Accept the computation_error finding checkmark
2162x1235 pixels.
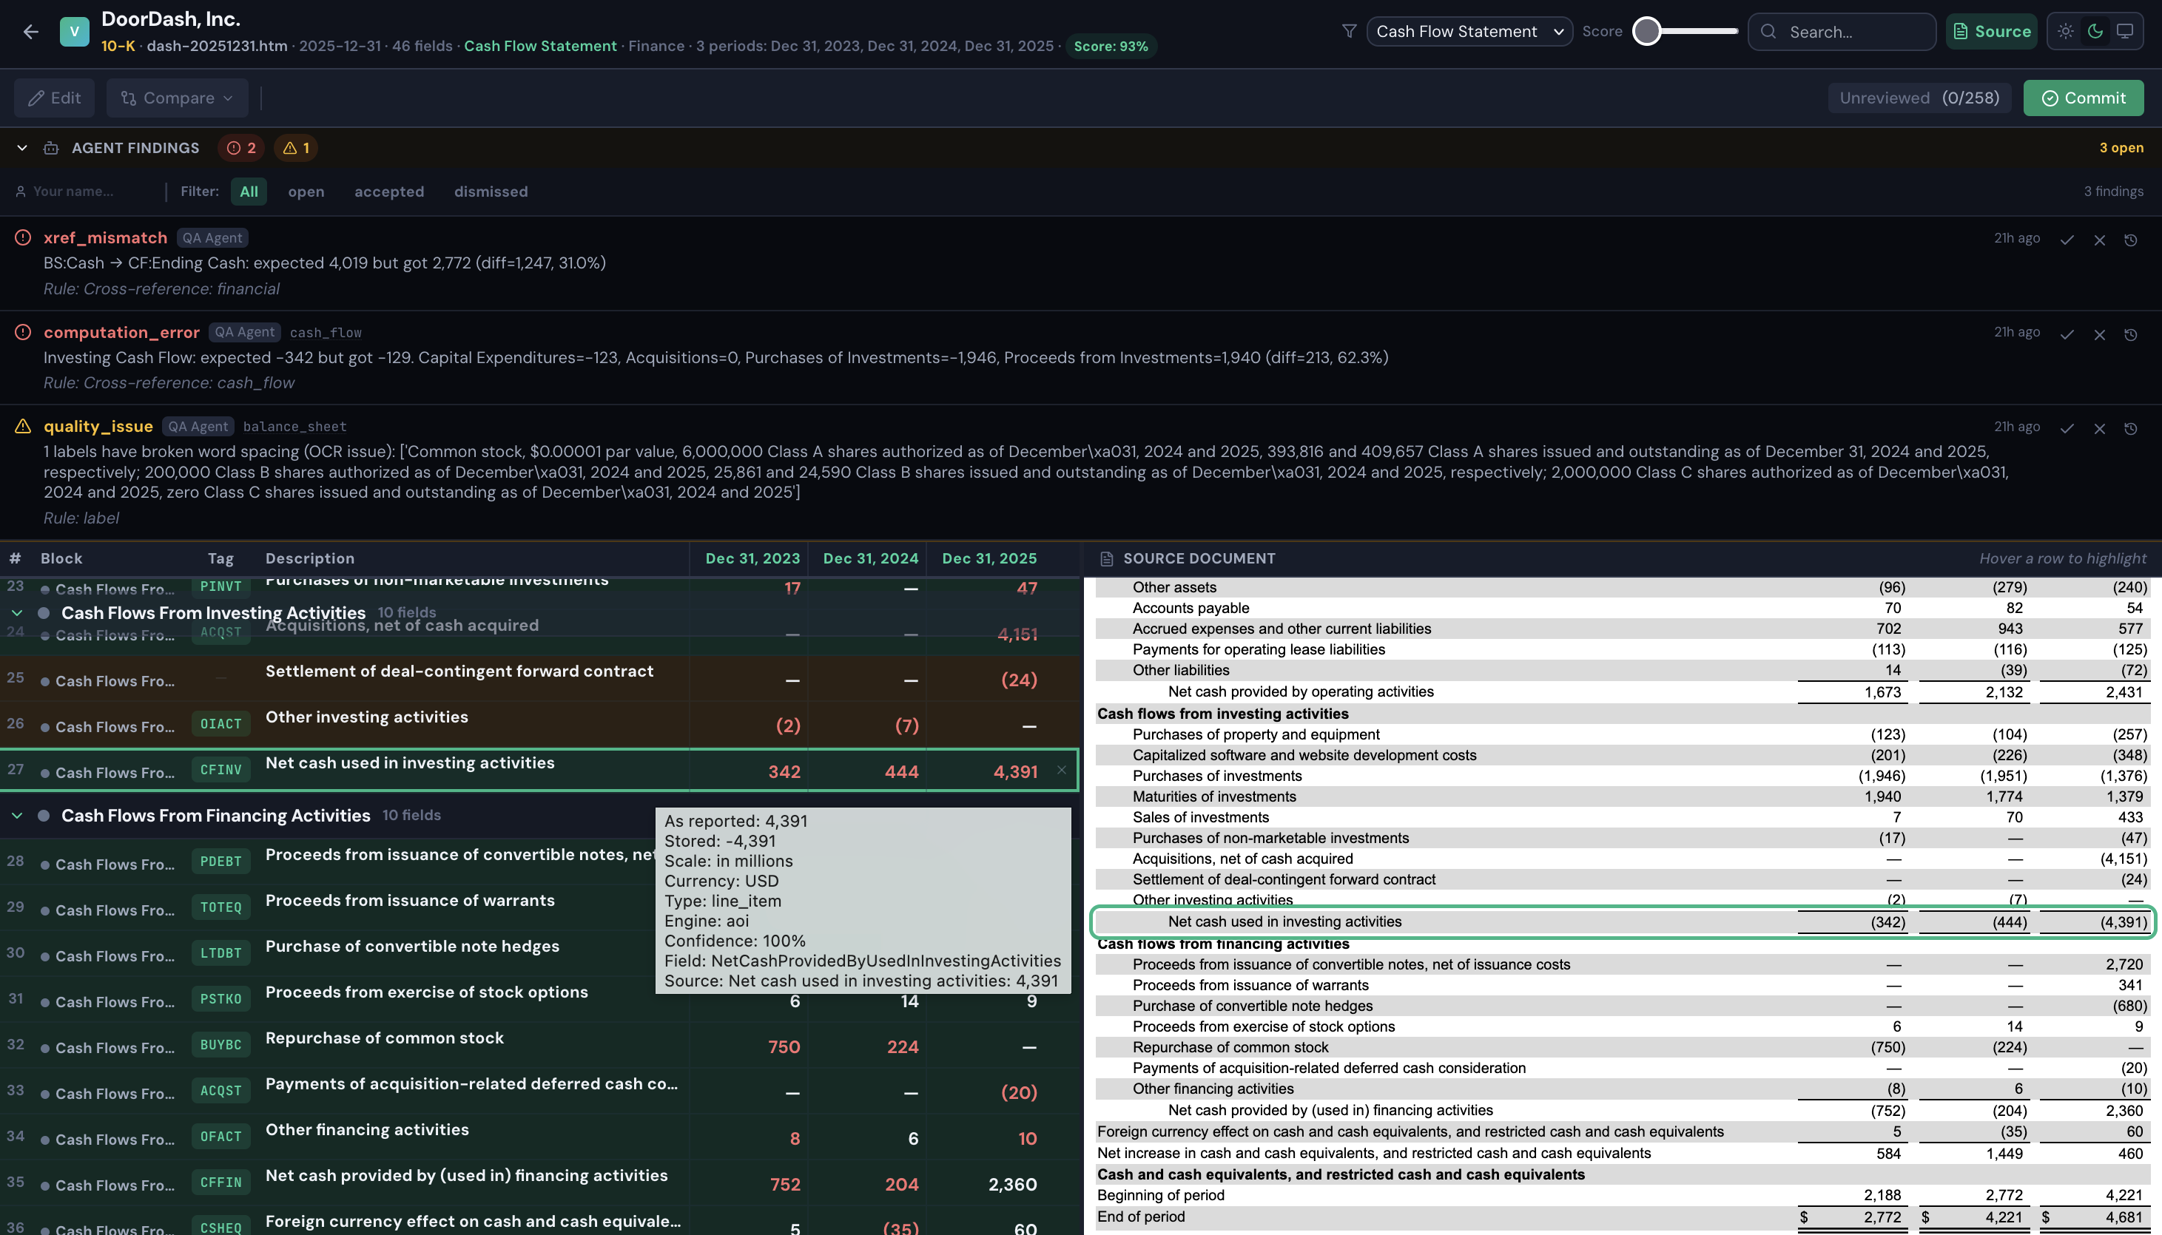[2067, 334]
